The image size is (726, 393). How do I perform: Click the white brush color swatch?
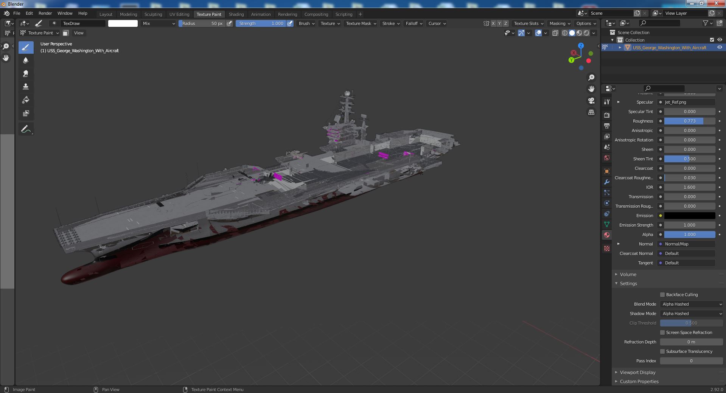pyautogui.click(x=123, y=23)
